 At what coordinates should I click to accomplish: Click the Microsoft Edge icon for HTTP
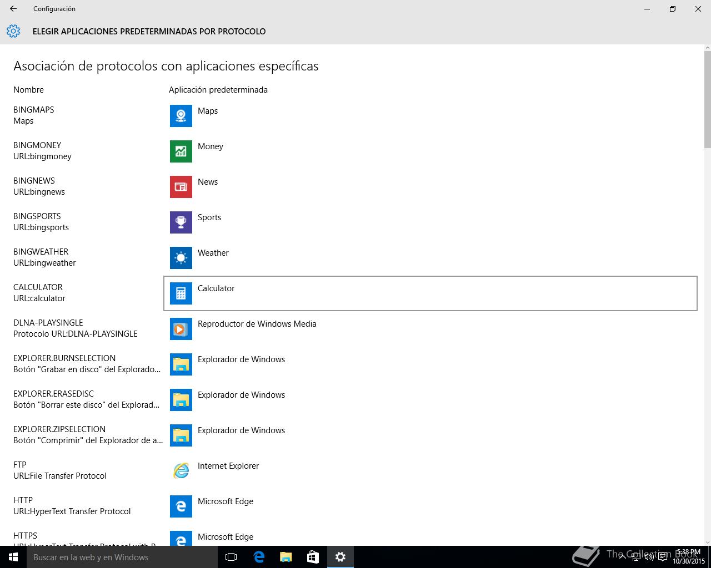181,506
